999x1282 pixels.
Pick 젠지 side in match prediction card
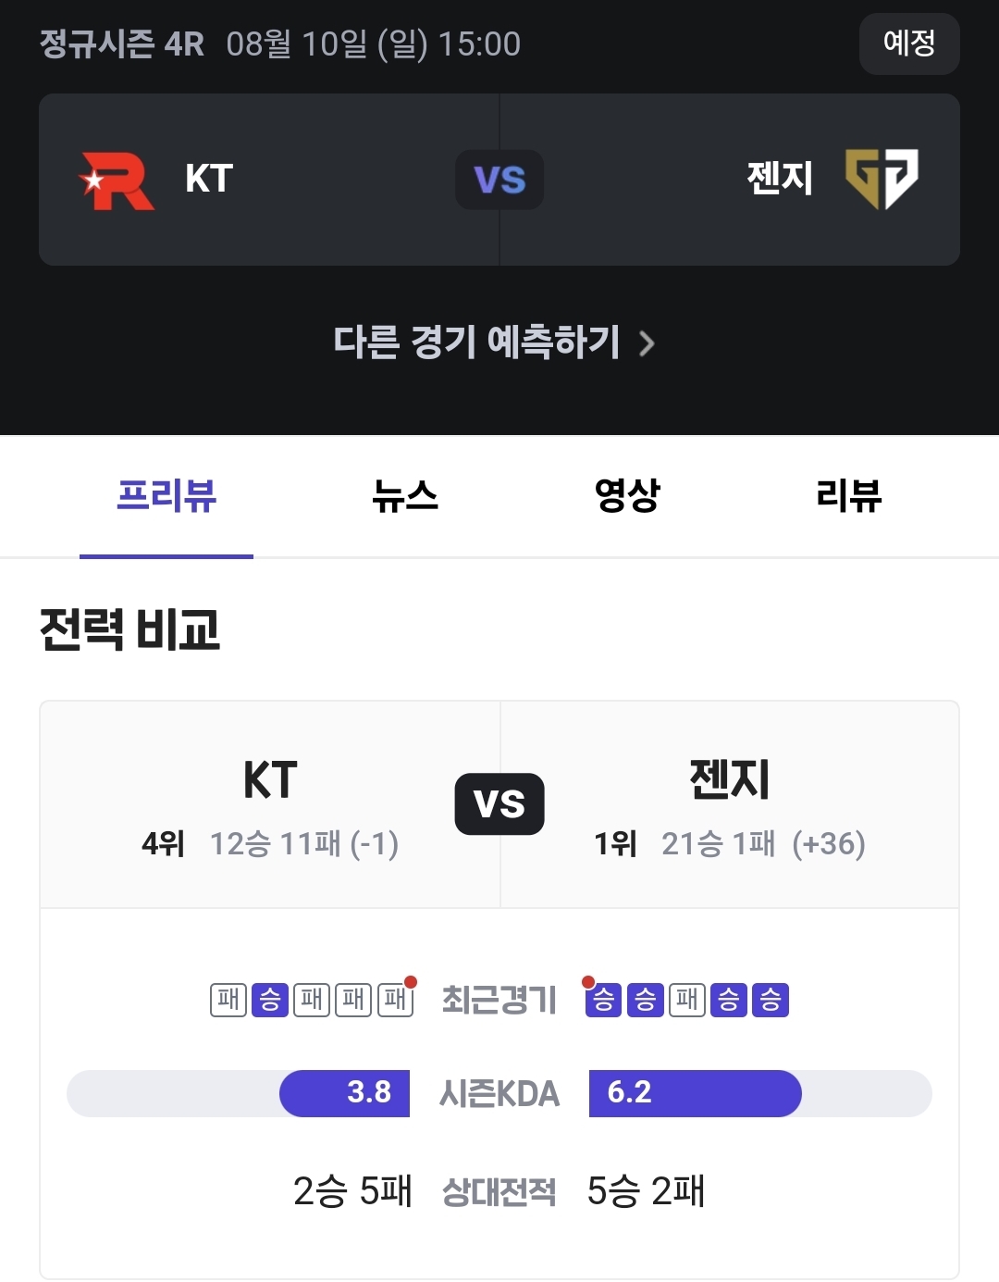coord(730,180)
